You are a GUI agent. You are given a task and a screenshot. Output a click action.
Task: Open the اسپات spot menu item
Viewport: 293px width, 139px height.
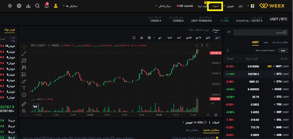(x=215, y=6)
